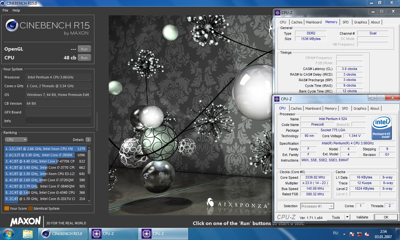Open the File menu in Cinebench
The image size is (400, 240).
pos(5,10)
